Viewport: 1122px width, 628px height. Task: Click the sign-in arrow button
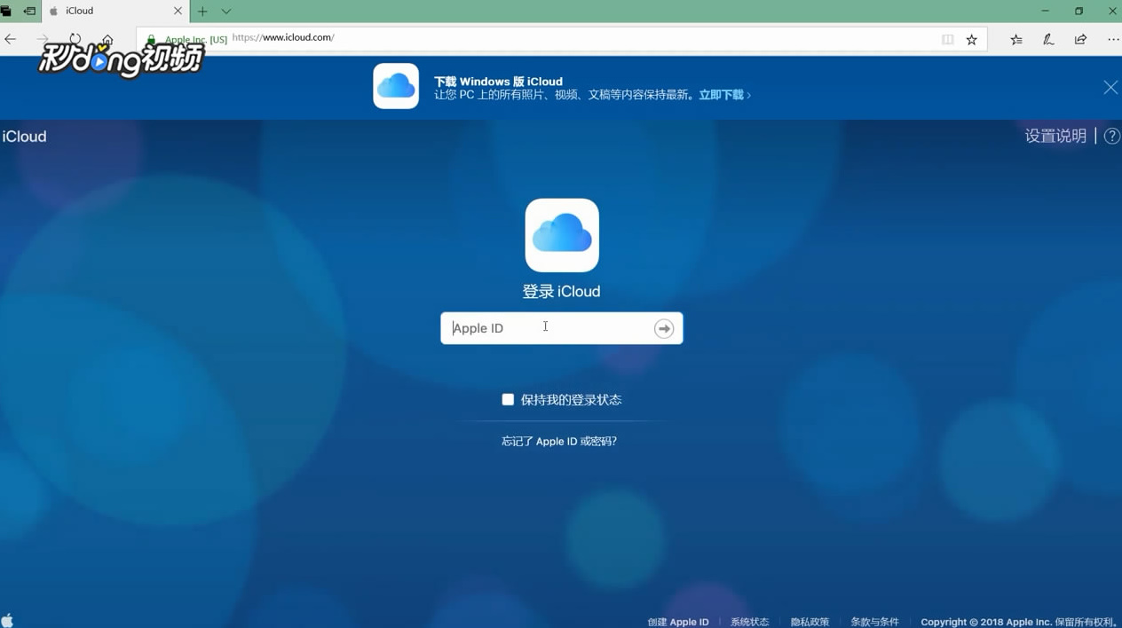664,328
